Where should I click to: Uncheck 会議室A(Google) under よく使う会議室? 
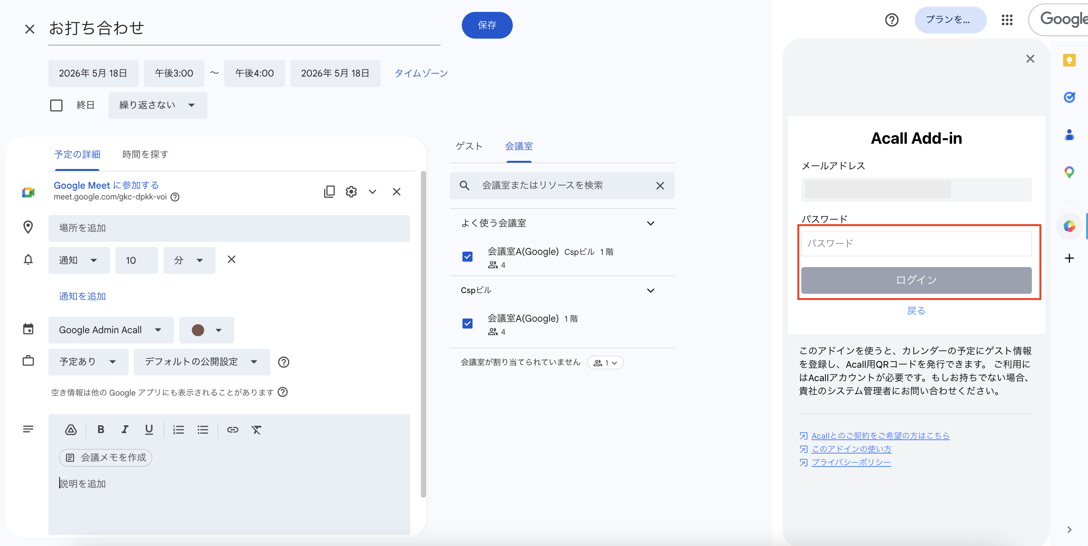click(467, 257)
